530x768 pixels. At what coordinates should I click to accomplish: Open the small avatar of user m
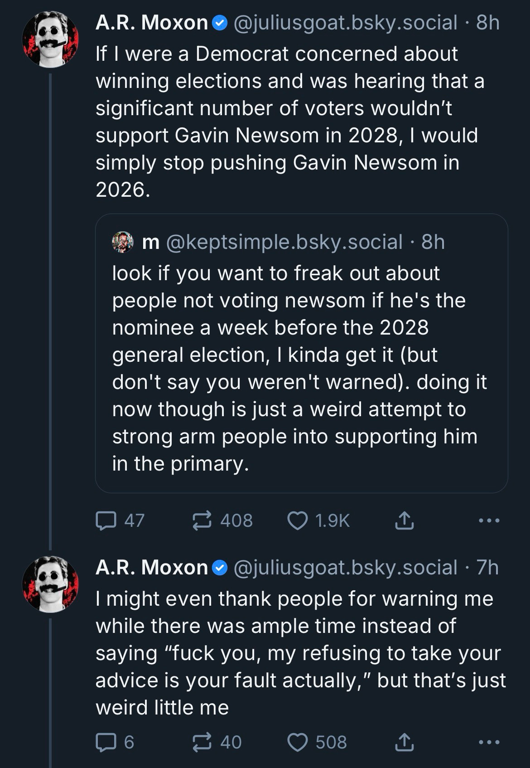(x=123, y=242)
